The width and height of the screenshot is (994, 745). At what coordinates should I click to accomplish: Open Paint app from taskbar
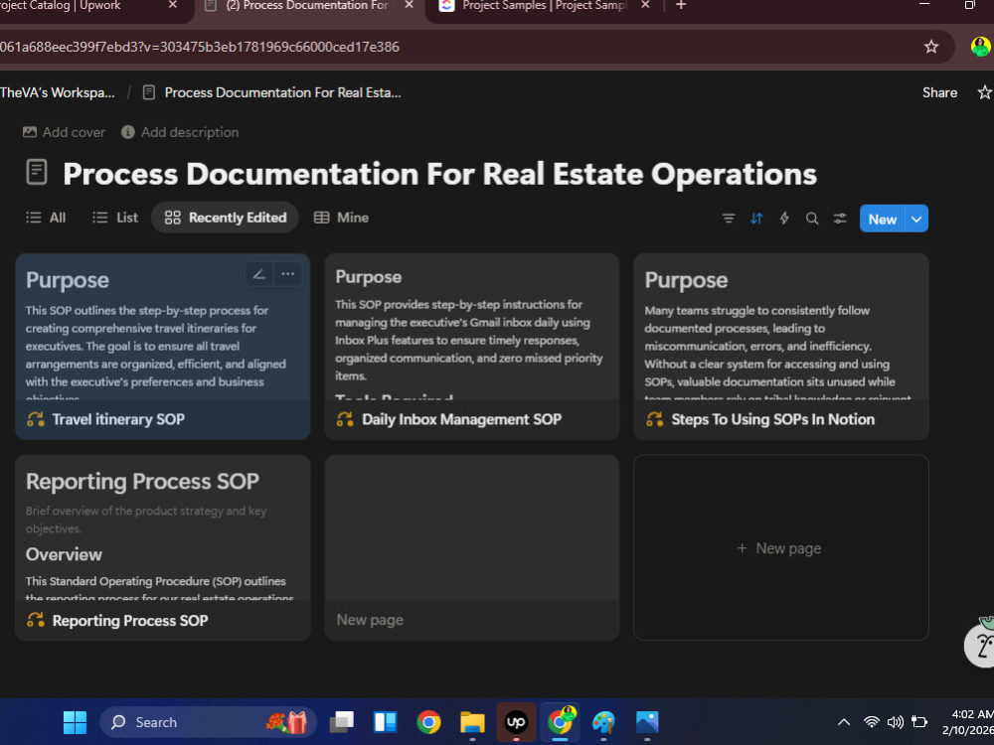coord(603,722)
